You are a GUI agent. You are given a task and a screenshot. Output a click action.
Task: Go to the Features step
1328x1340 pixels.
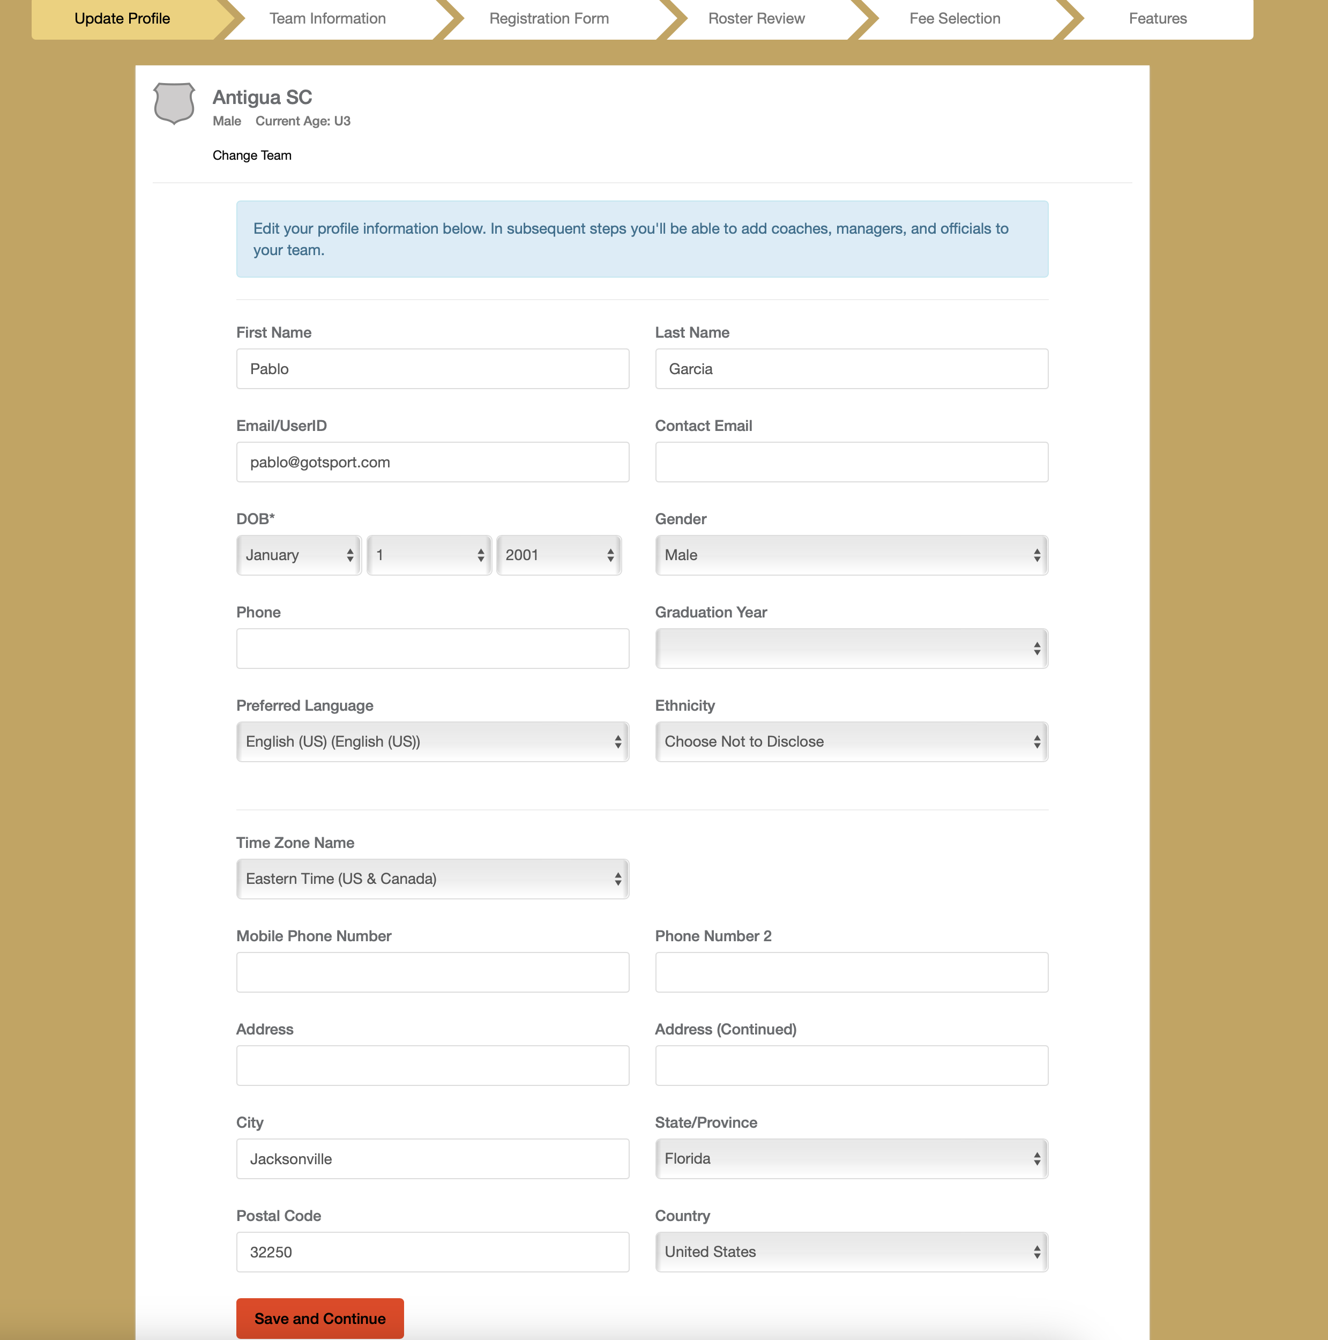click(1158, 19)
